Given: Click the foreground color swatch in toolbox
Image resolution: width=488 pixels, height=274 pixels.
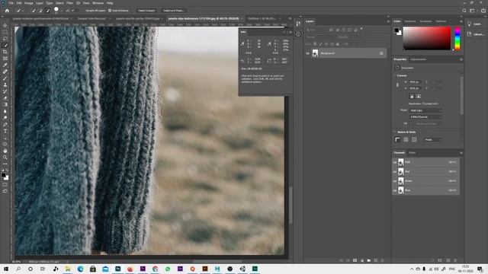Looking at the screenshot, I should point(3,176).
